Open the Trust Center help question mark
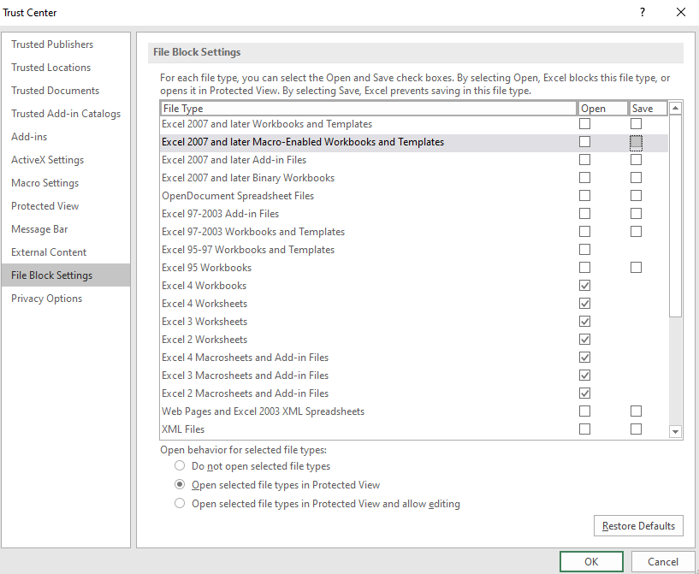The width and height of the screenshot is (699, 574). [643, 12]
